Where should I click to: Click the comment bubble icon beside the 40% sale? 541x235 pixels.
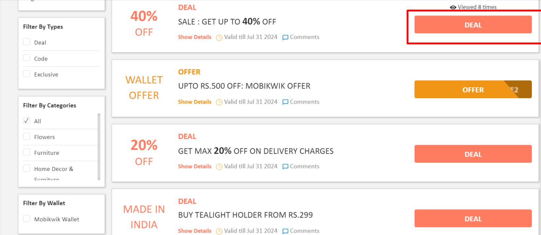(285, 37)
